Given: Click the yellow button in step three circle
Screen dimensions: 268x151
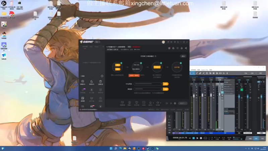Looking at the screenshot, I should coord(157,67).
